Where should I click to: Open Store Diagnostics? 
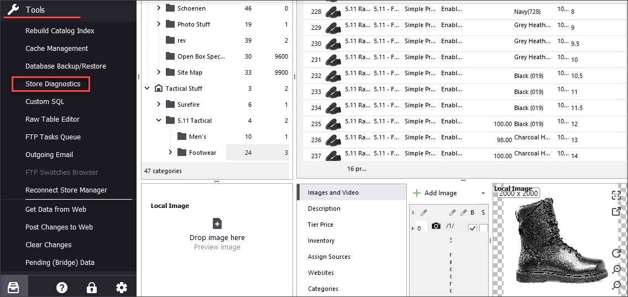point(53,84)
